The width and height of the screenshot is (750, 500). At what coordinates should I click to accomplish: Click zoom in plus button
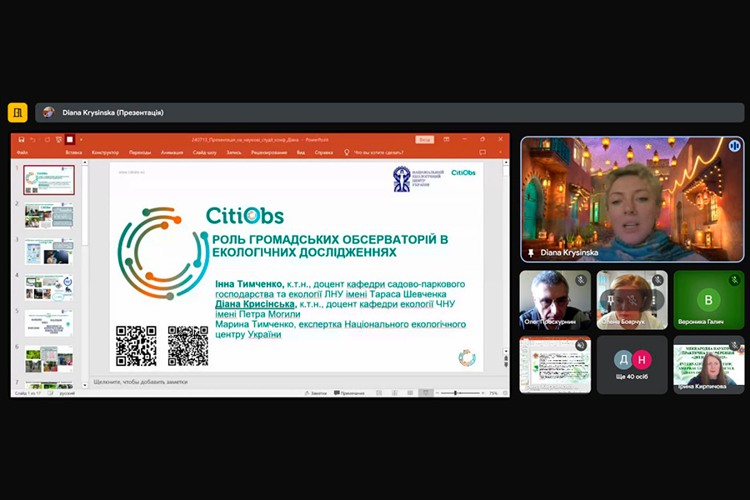[x=482, y=393]
